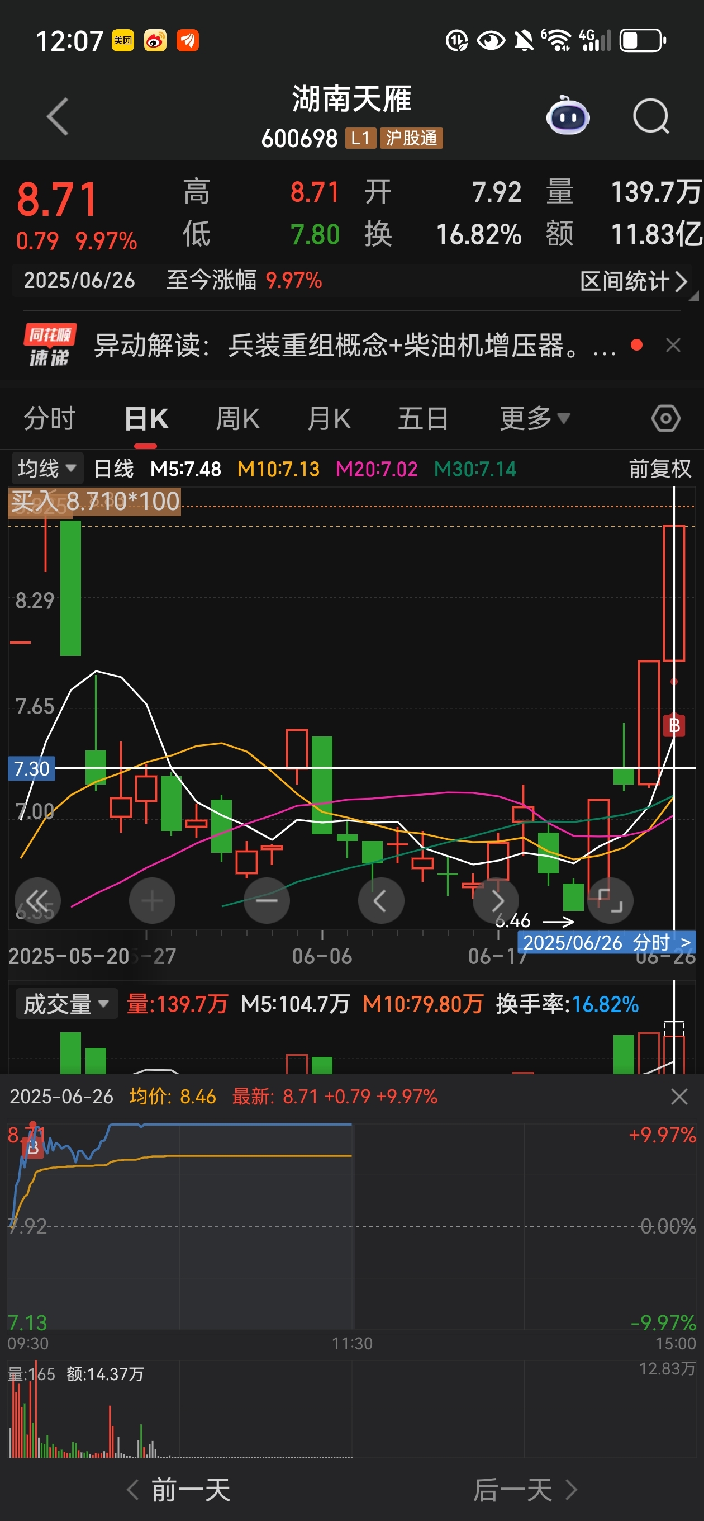Tap the 2025/06/26 date field
Screen dimensions: 704x1521
pos(79,281)
